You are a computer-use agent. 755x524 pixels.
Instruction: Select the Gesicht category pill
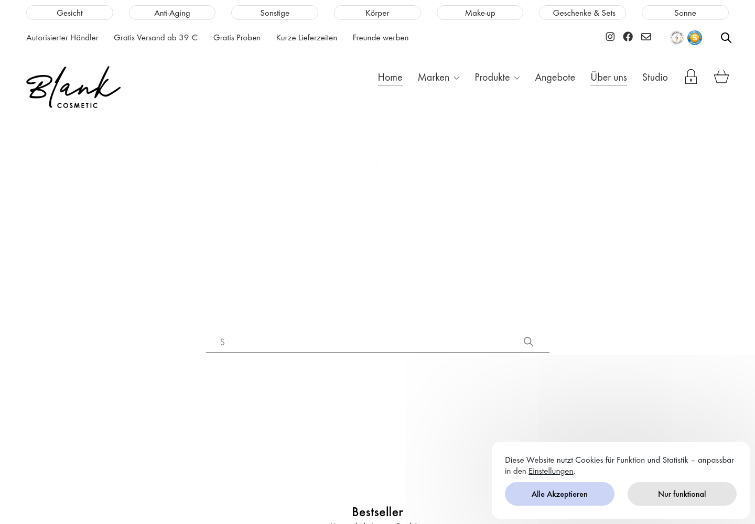(70, 13)
